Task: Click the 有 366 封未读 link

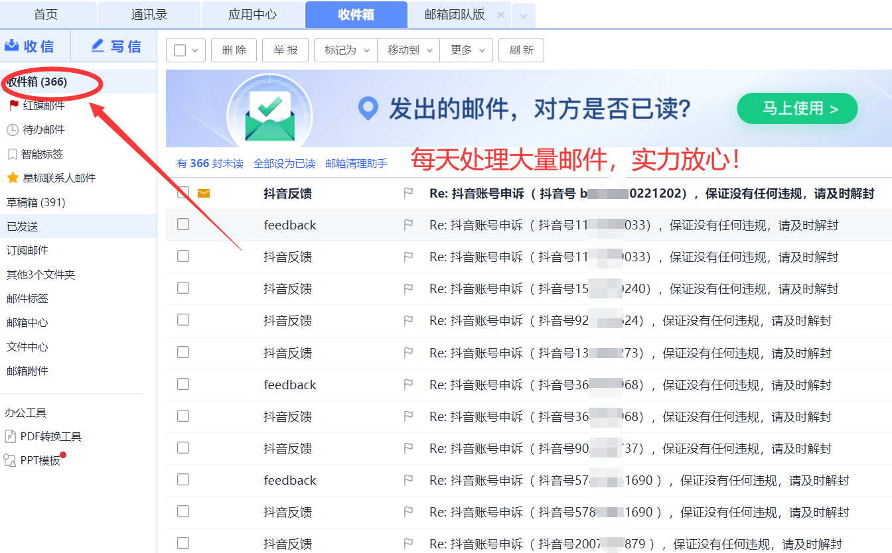Action: (210, 163)
